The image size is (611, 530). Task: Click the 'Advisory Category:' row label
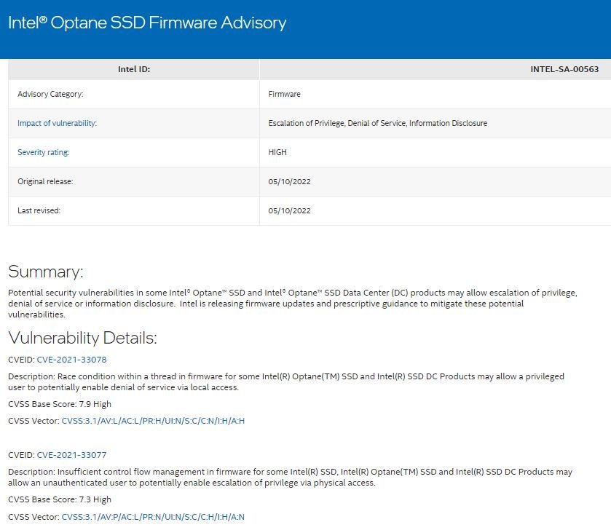pyautogui.click(x=50, y=94)
